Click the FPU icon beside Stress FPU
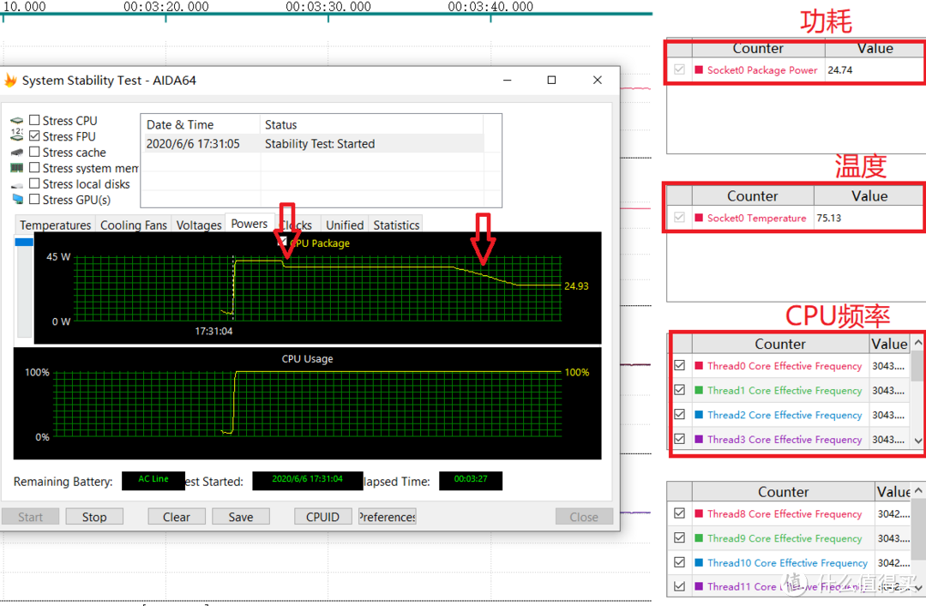 [x=17, y=135]
